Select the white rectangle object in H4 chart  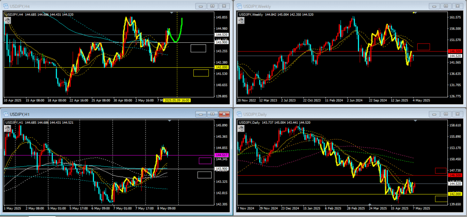click(198, 48)
